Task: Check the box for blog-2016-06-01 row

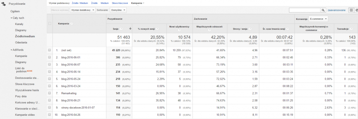Action: click(50, 57)
